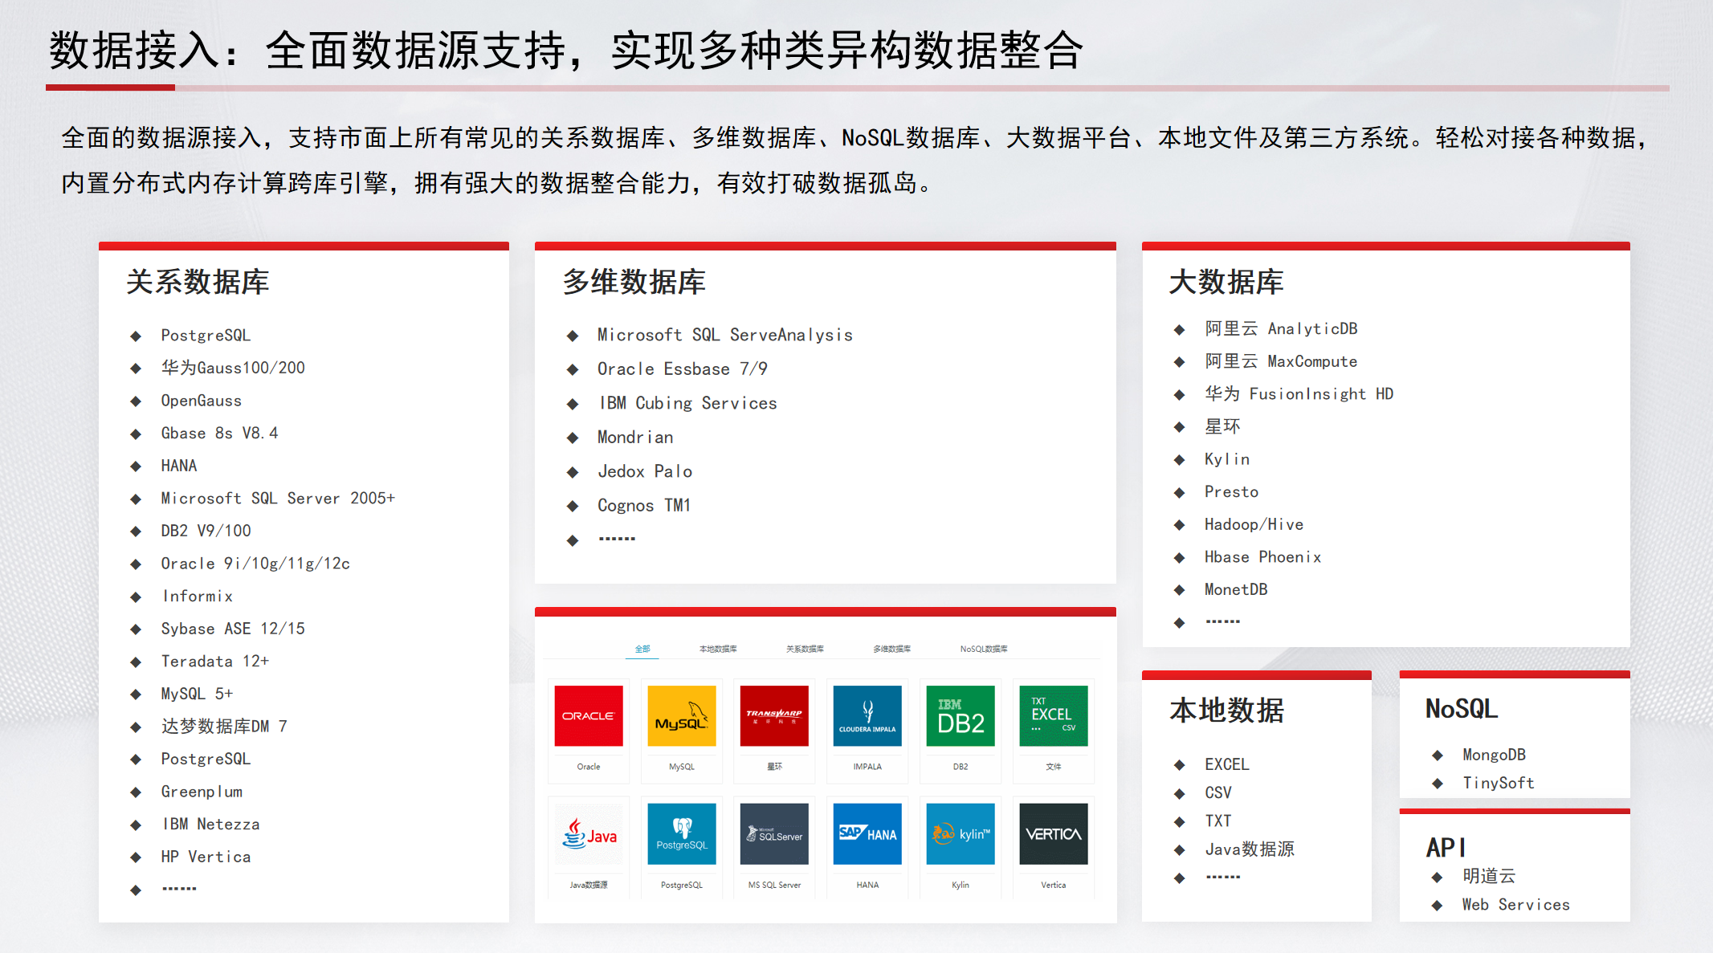Image resolution: width=1713 pixels, height=953 pixels.
Task: Open the Vertica data source icon
Action: pyautogui.click(x=1054, y=834)
